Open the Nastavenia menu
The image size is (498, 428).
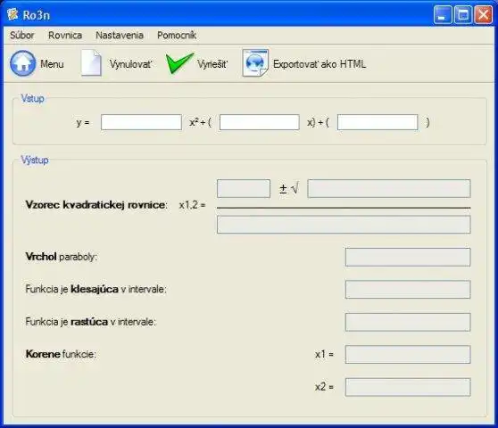[x=120, y=35]
